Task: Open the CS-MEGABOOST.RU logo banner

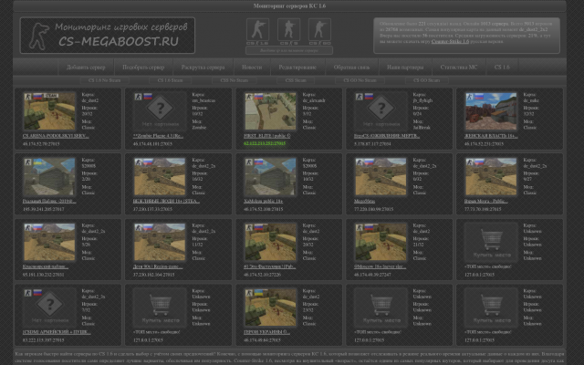Action: [x=108, y=36]
